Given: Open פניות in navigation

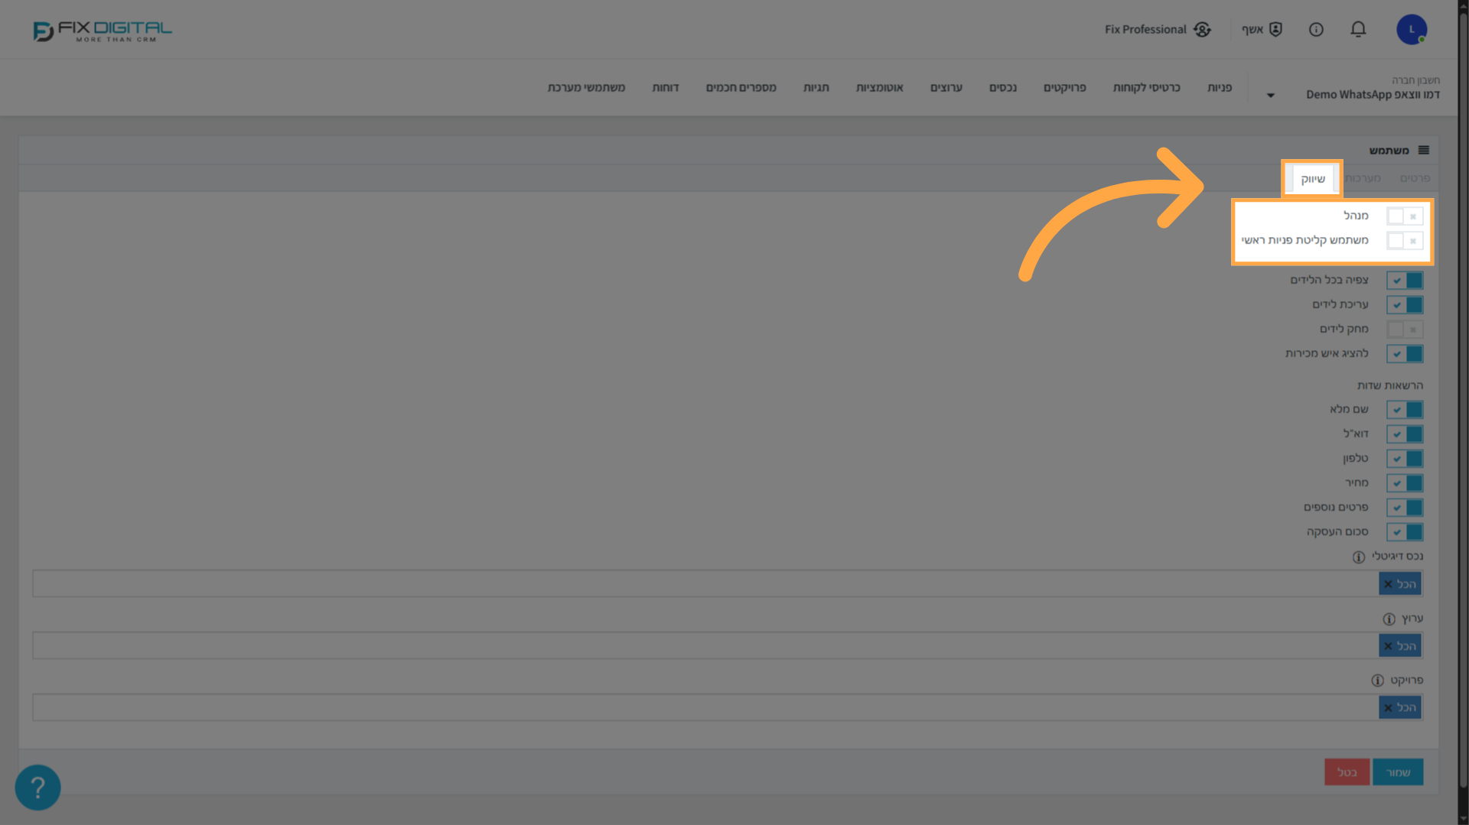Looking at the screenshot, I should [x=1220, y=88].
